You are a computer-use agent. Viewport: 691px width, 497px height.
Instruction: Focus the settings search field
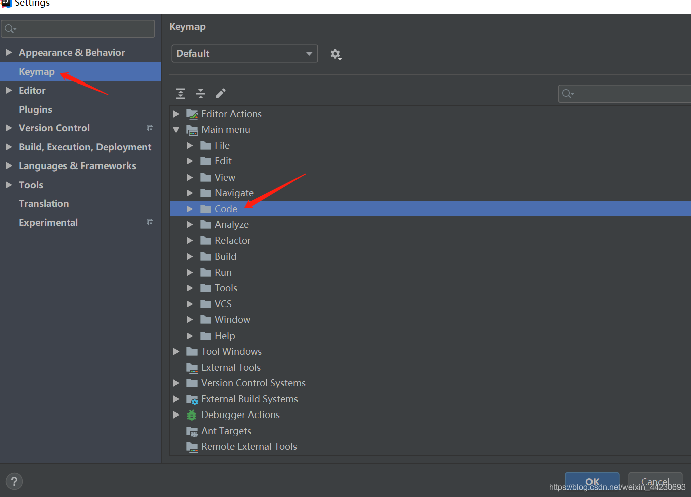click(78, 29)
